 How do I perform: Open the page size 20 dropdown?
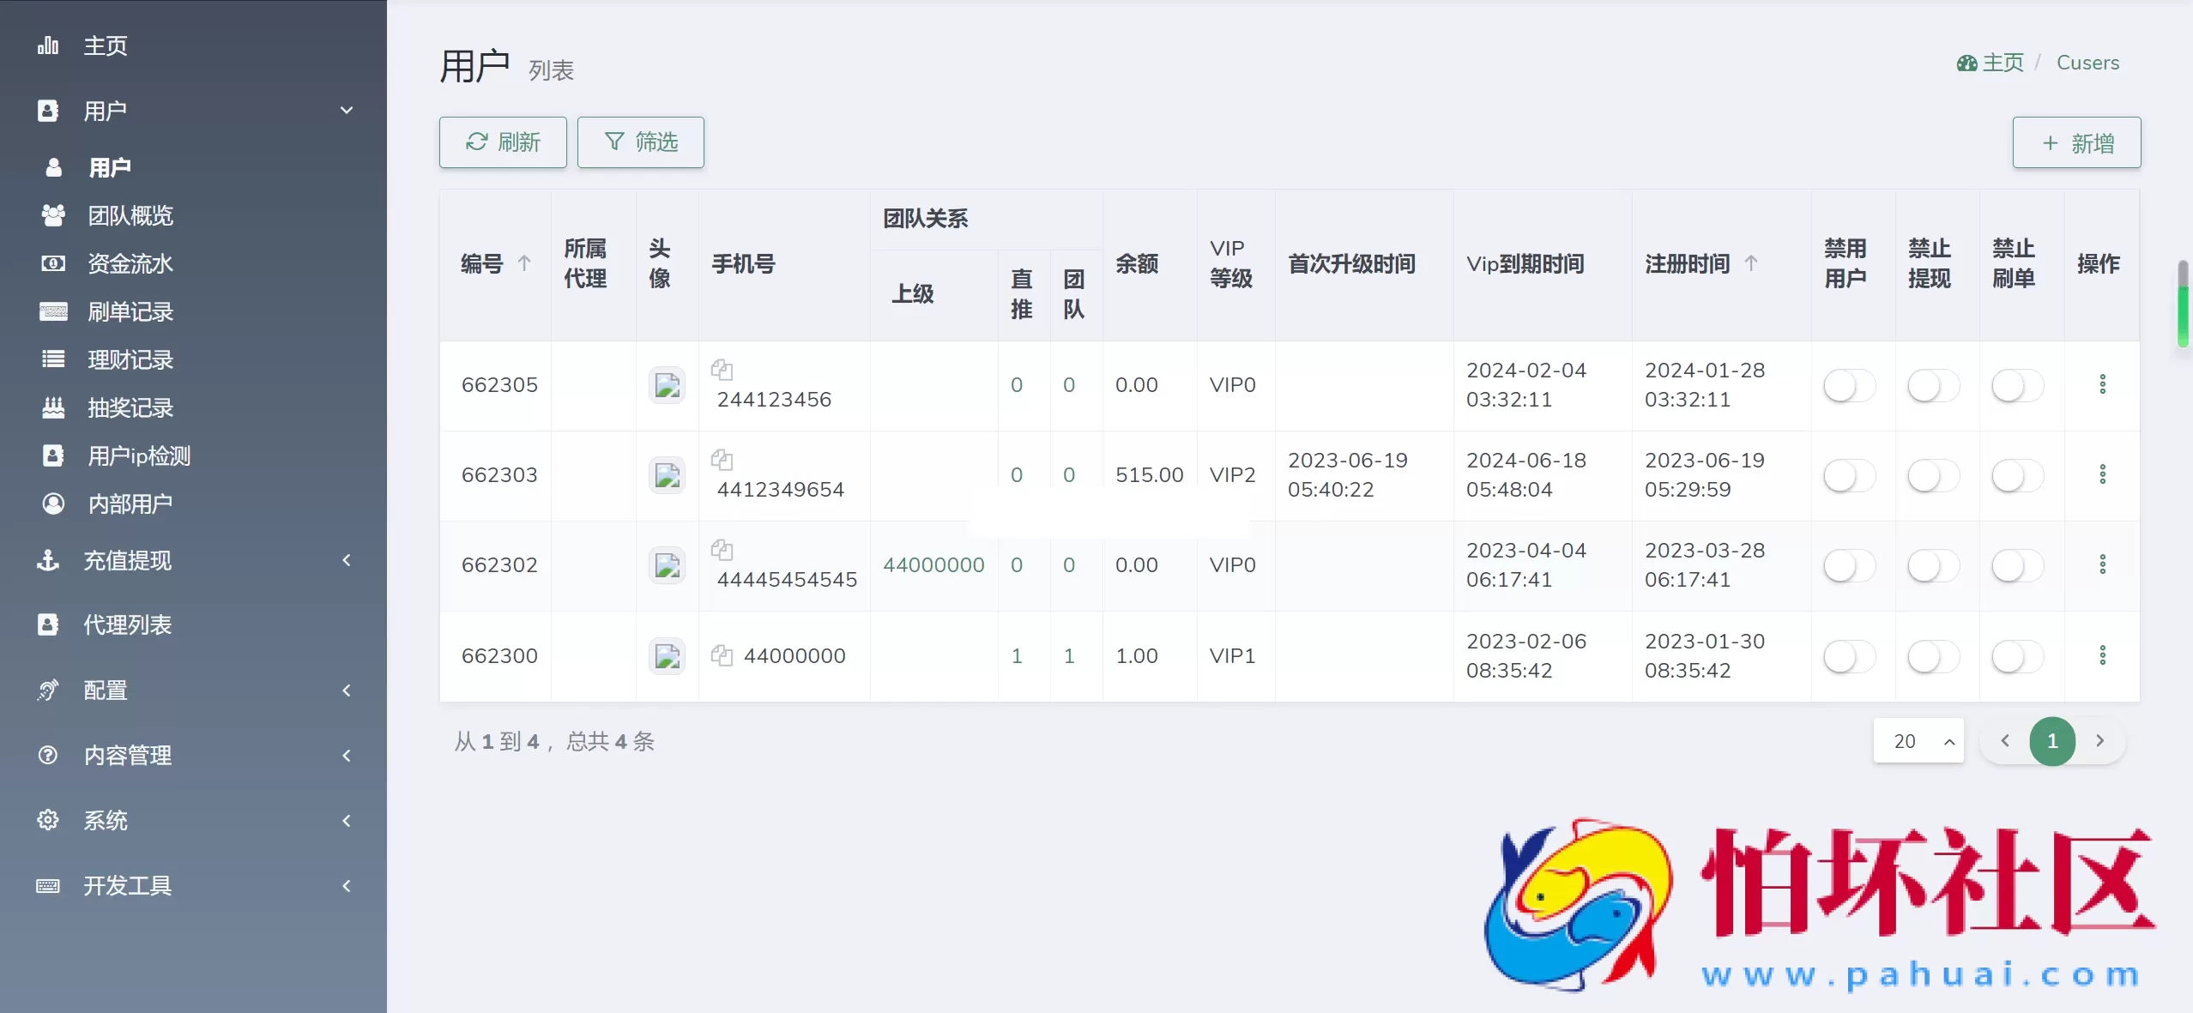coord(1918,741)
